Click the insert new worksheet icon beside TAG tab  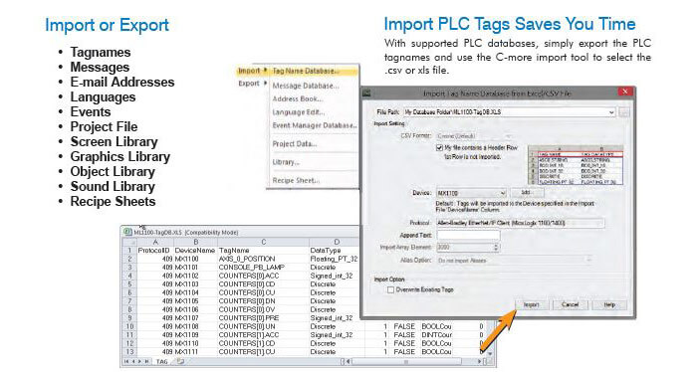pyautogui.click(x=180, y=361)
